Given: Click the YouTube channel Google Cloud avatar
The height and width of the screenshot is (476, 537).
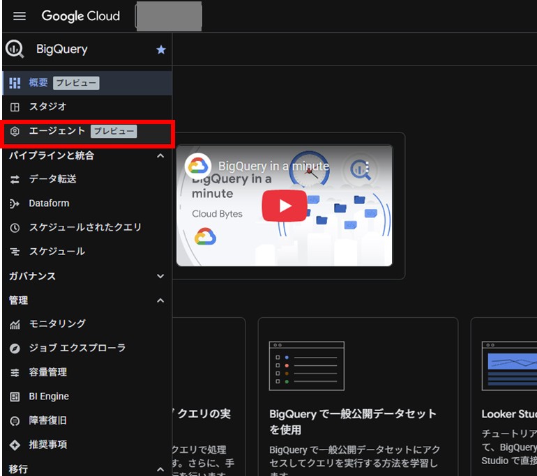Looking at the screenshot, I should pyautogui.click(x=198, y=167).
